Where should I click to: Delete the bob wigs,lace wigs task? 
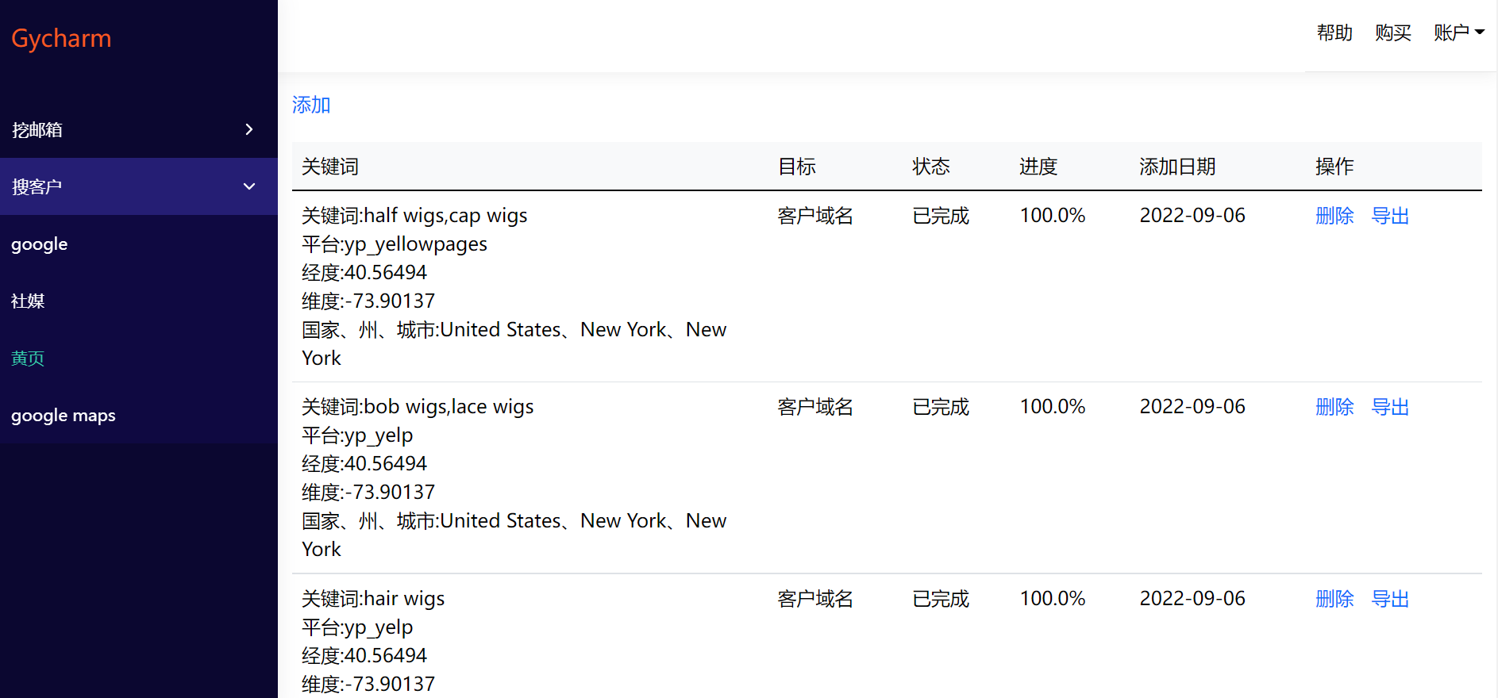(x=1334, y=407)
